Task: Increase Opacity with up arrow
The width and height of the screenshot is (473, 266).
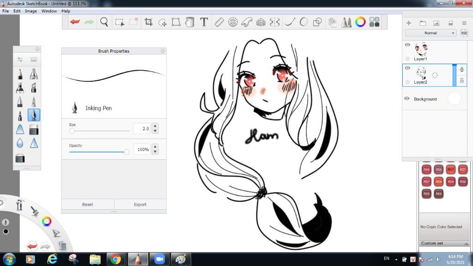Action: pos(155,146)
